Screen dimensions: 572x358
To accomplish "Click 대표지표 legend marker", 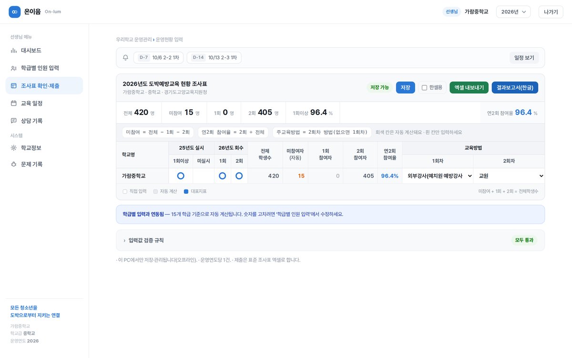I will point(186,191).
